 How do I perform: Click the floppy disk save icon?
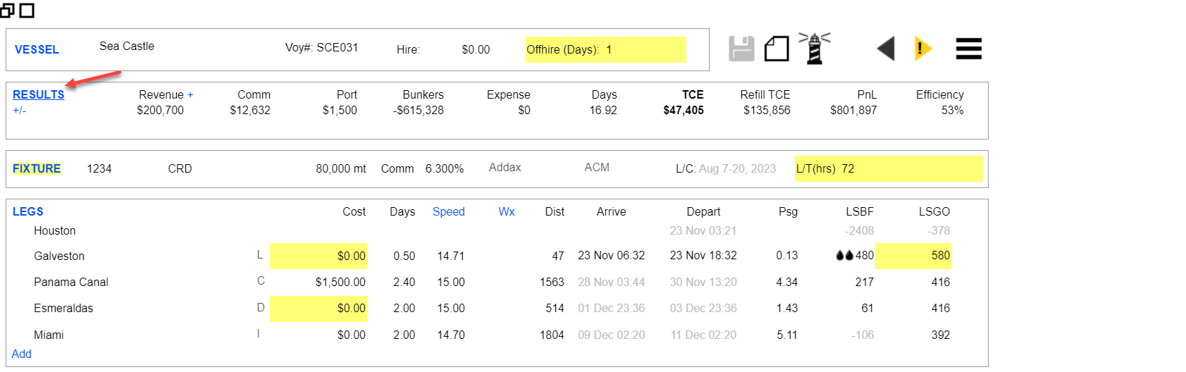(x=741, y=49)
